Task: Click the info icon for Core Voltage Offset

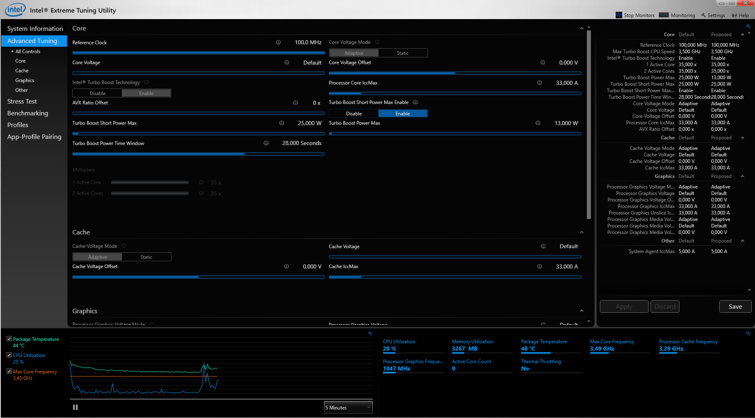Action: tap(543, 63)
